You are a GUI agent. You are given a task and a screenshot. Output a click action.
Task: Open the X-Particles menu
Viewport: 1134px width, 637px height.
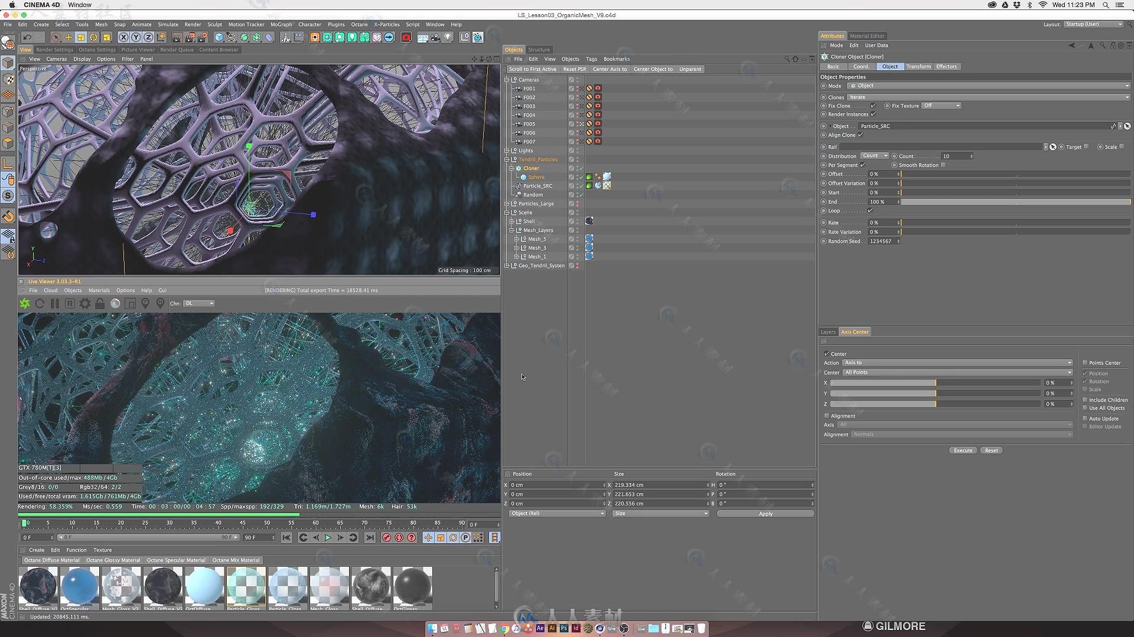tap(387, 24)
